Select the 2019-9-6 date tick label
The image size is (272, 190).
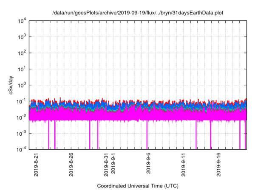pyautogui.click(x=148, y=163)
